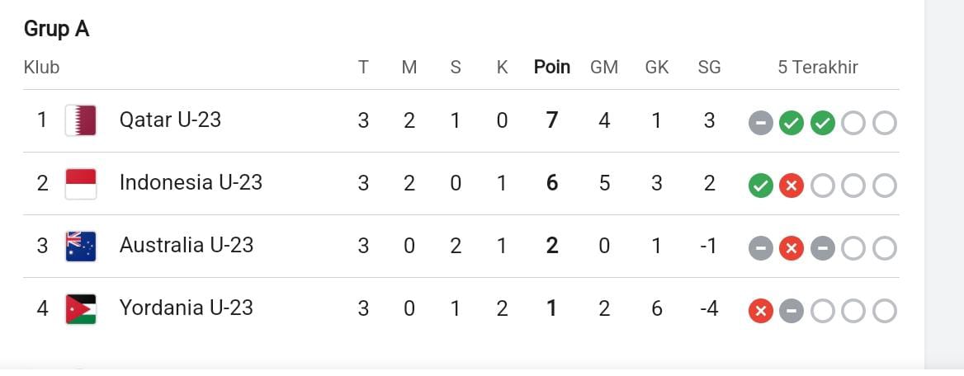This screenshot has width=964, height=376.
Task: Click the Indonesia flag icon
Action: 81,183
